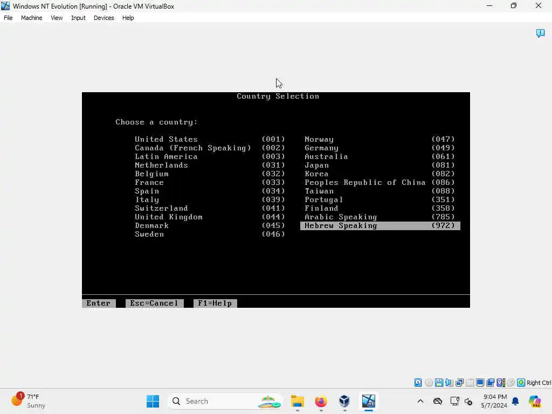Open the Windows Start menu
This screenshot has height=414, width=552.
[x=153, y=401]
